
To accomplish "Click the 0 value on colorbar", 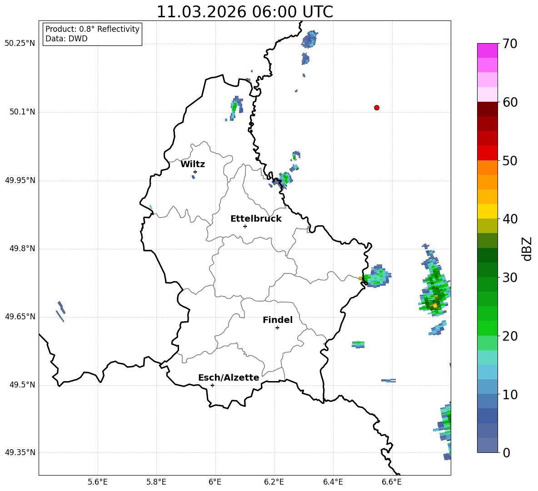I will coord(506,452).
